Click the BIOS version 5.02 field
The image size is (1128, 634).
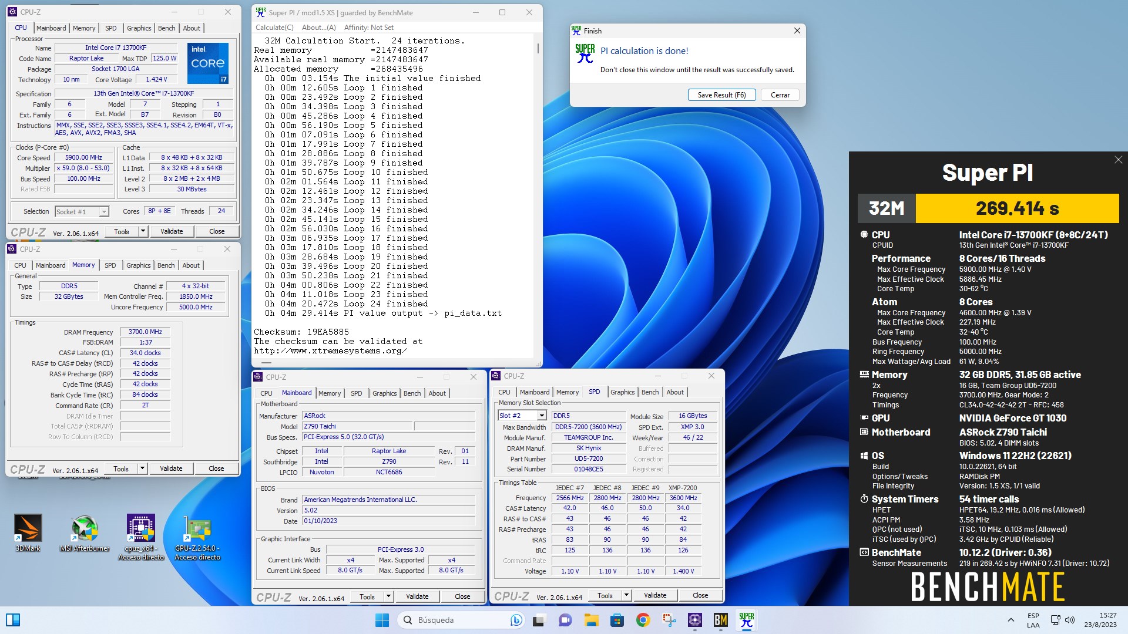tap(388, 511)
